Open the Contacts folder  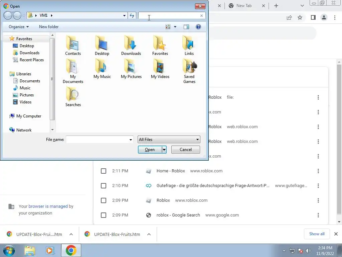[73, 45]
